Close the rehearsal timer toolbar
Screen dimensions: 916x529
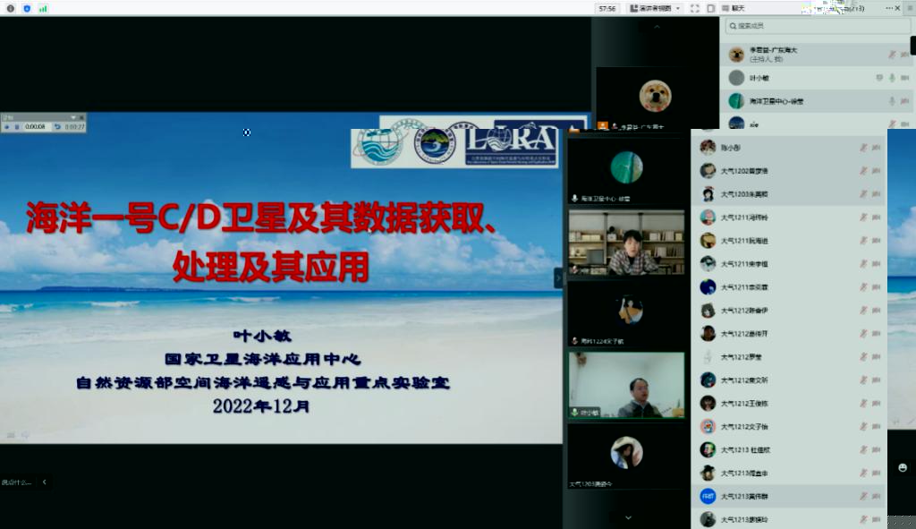click(x=81, y=117)
